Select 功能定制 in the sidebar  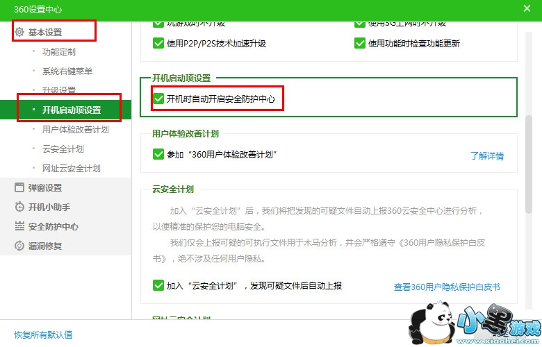pyautogui.click(x=59, y=52)
